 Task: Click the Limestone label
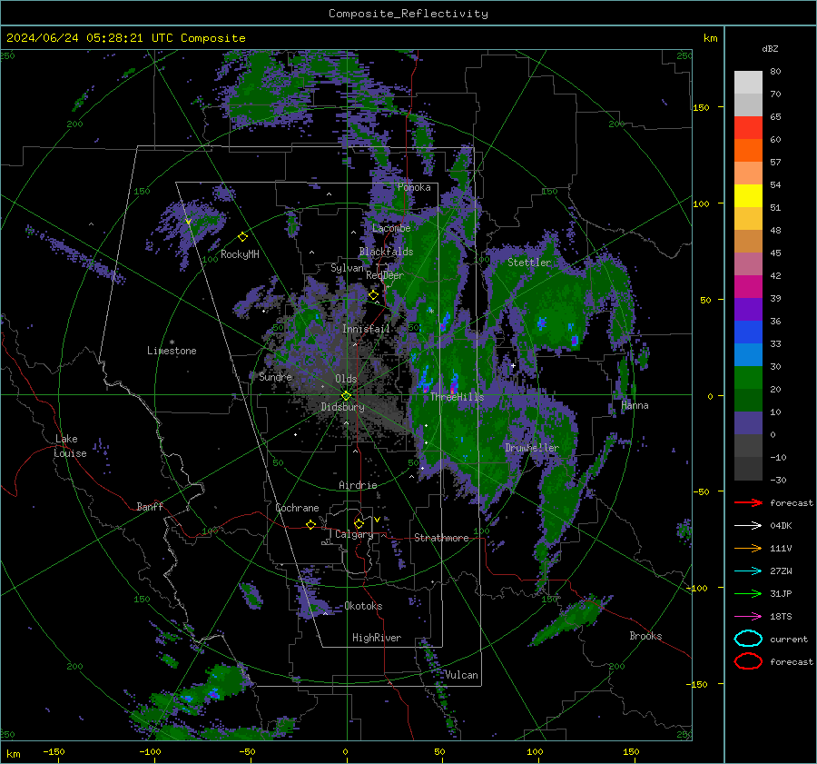172,351
